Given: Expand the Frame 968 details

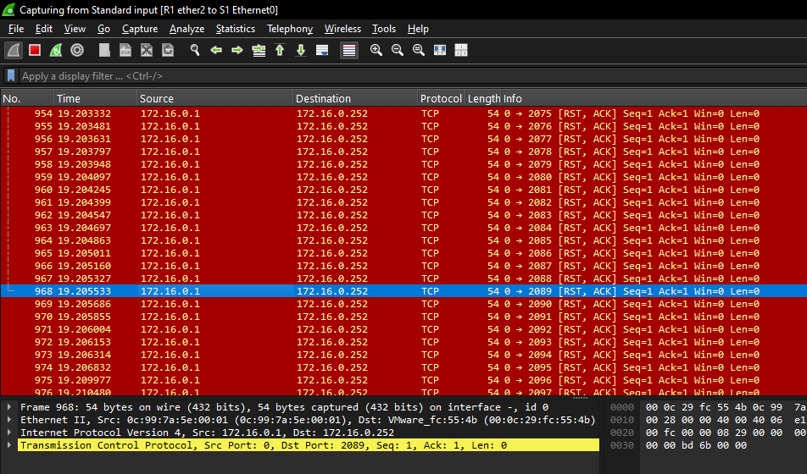Looking at the screenshot, I should click(9, 407).
